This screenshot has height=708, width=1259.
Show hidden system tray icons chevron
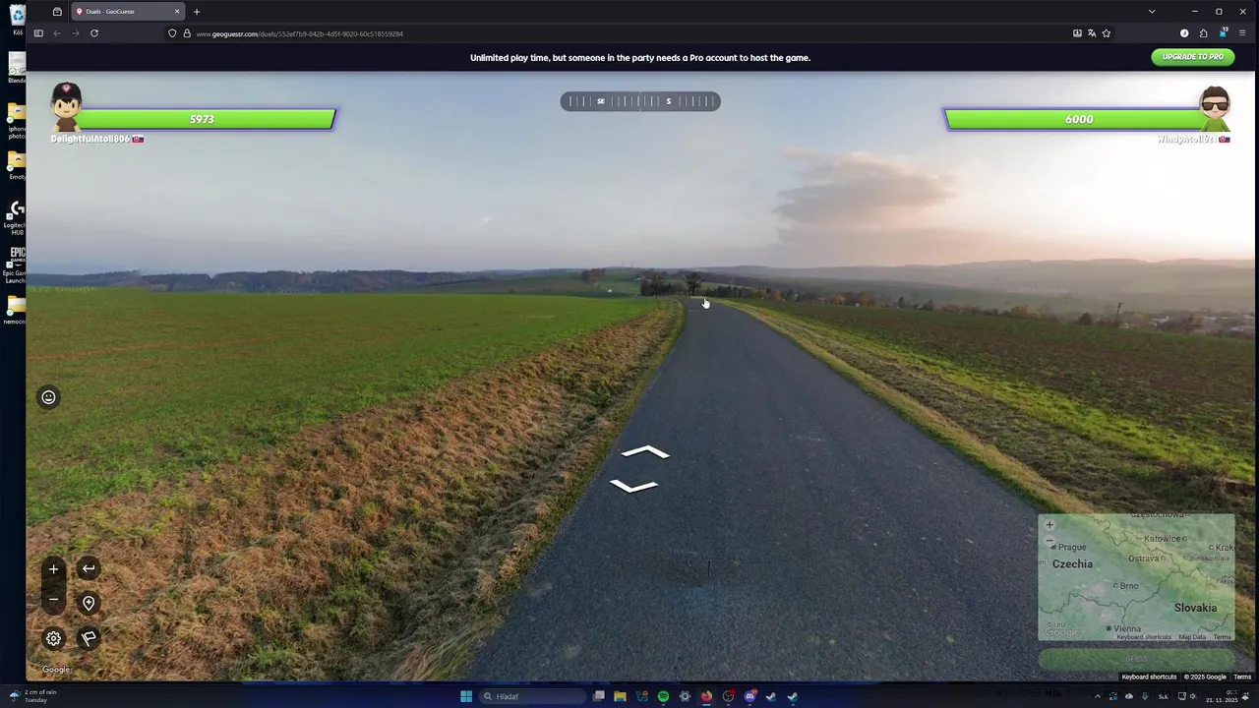1098,696
